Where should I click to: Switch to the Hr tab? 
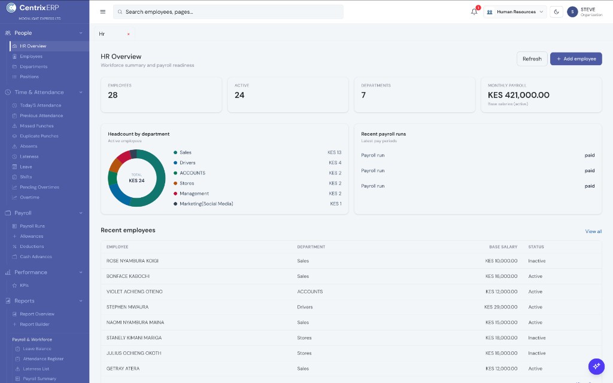[102, 34]
